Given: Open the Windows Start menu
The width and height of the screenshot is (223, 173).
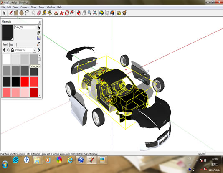Looking at the screenshot, I should point(5,165).
